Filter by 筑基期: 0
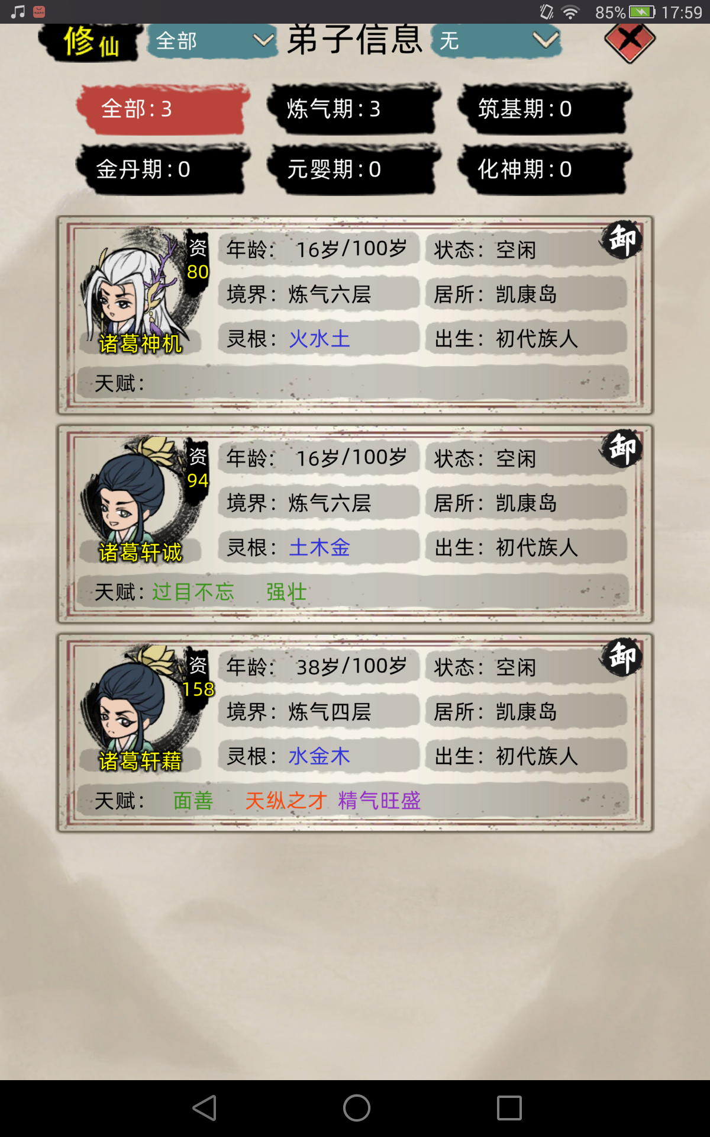The height and width of the screenshot is (1137, 710). pos(544,109)
